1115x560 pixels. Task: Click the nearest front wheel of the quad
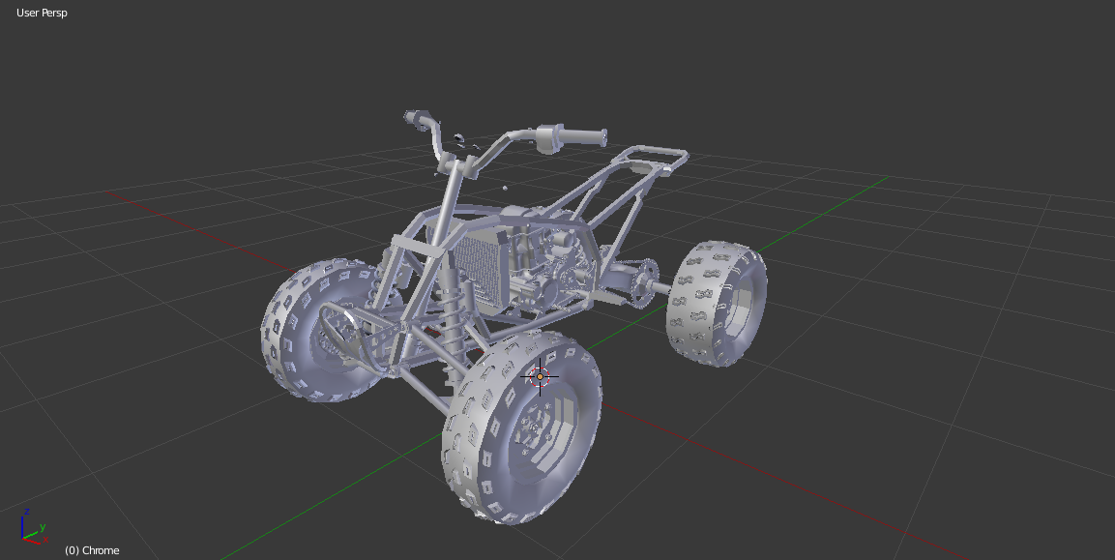coord(521,427)
